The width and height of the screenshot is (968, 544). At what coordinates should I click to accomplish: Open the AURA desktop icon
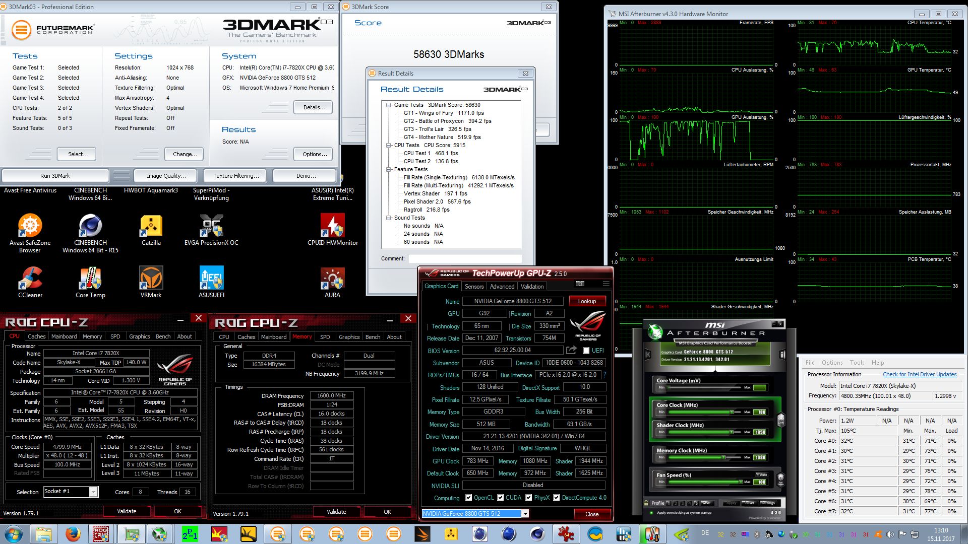coord(332,282)
